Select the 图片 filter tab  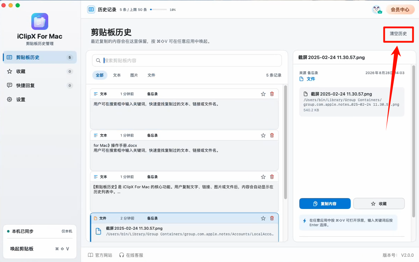(x=134, y=75)
